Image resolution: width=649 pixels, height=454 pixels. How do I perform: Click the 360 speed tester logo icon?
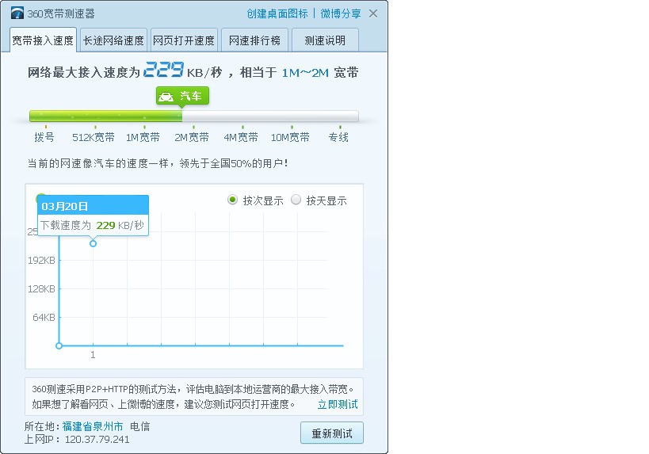[x=17, y=13]
